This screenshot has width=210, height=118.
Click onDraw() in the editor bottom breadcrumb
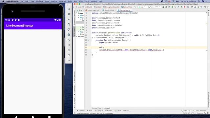(107, 108)
